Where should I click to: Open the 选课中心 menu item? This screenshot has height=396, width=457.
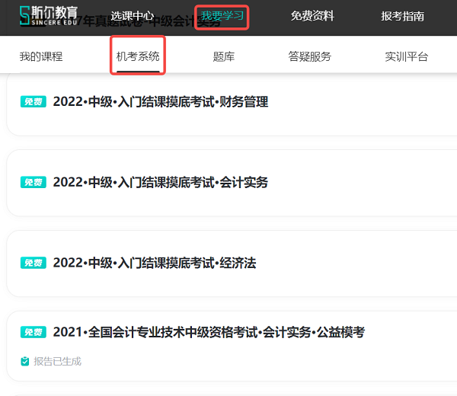[x=132, y=16]
